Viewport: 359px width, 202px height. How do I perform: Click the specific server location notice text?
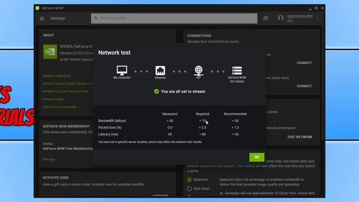[x=150, y=142]
